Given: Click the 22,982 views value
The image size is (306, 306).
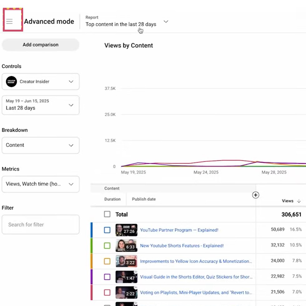Looking at the screenshot, I should (x=278, y=276).
